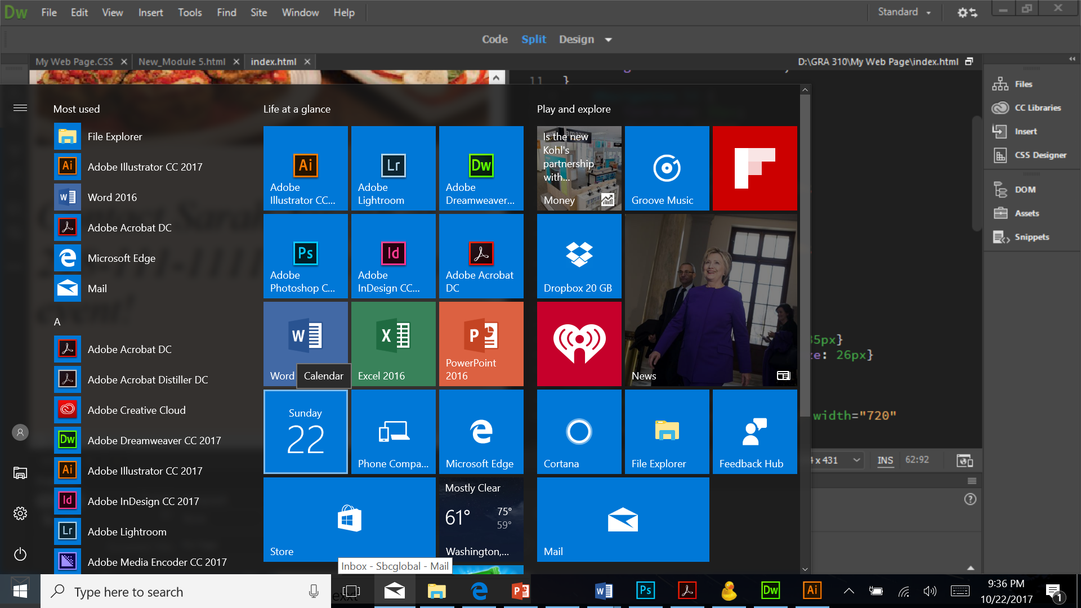Open the Standard workspace dropdown

(905, 12)
